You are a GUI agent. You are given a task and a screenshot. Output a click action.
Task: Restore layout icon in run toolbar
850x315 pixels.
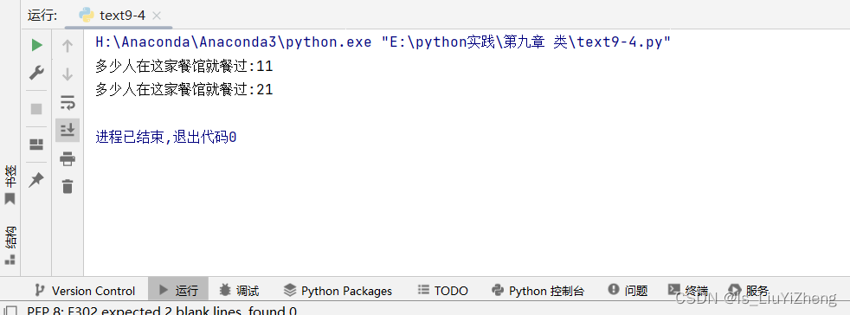pyautogui.click(x=36, y=145)
